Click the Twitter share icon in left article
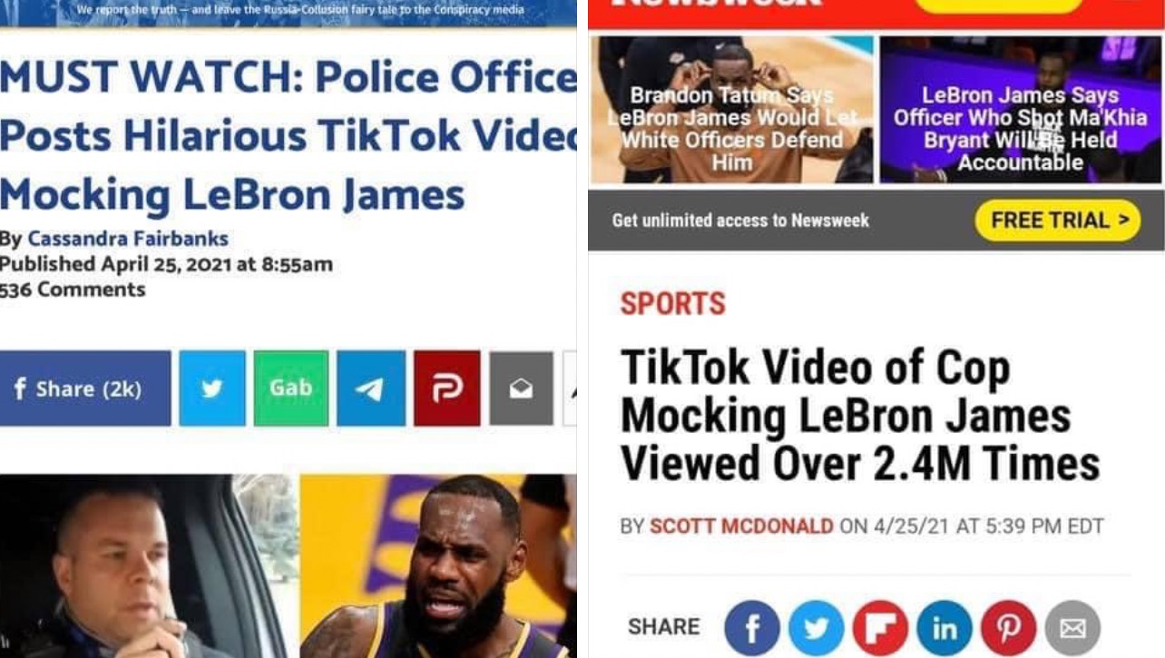 (212, 388)
